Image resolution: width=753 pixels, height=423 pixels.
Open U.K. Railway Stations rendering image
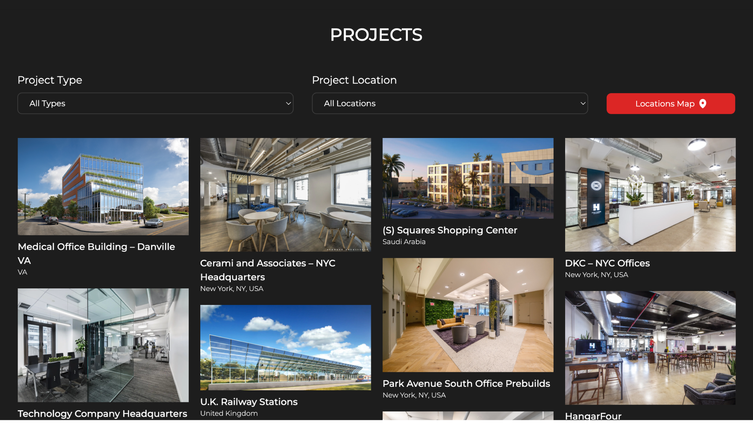click(x=285, y=347)
